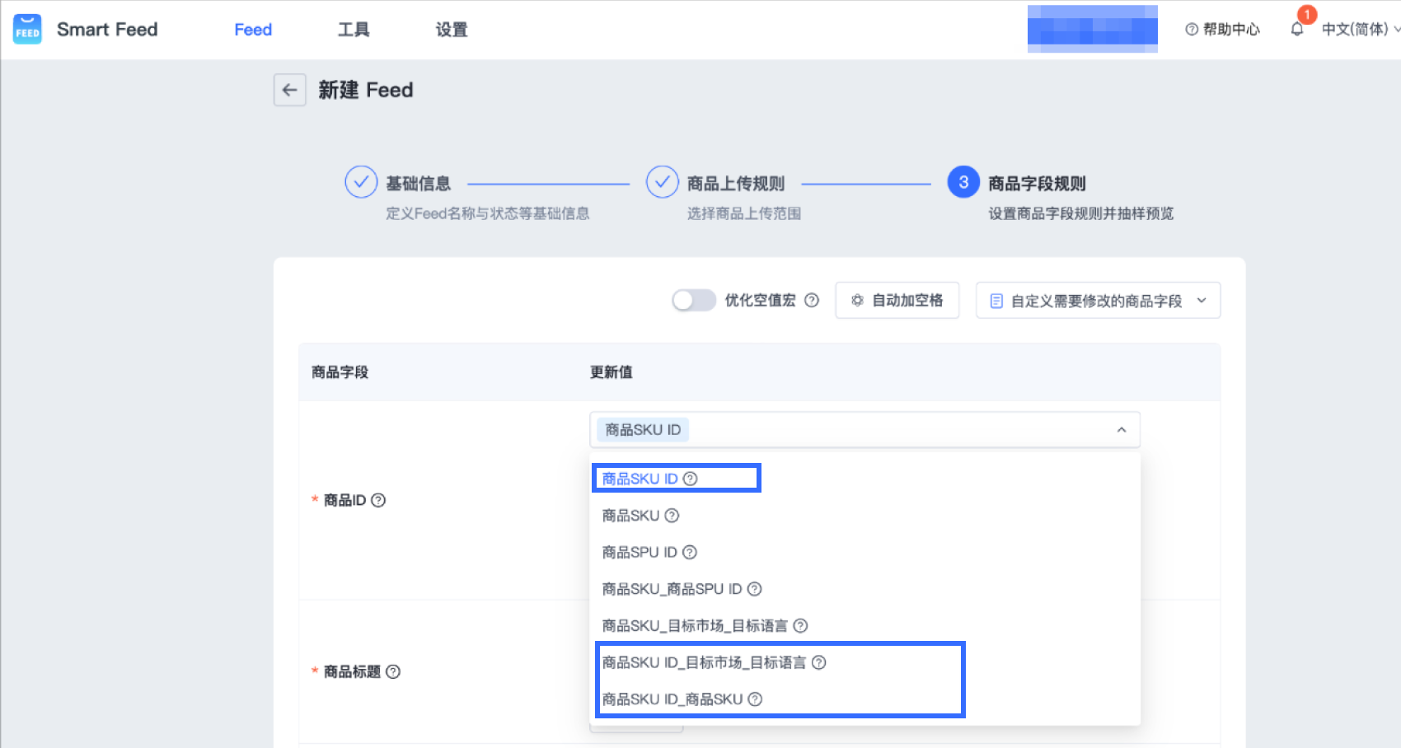Image resolution: width=1401 pixels, height=748 pixels.
Task: Click the 更新值 column header
Action: tap(611, 372)
